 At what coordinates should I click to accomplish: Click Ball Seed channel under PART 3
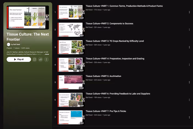click(89, 45)
